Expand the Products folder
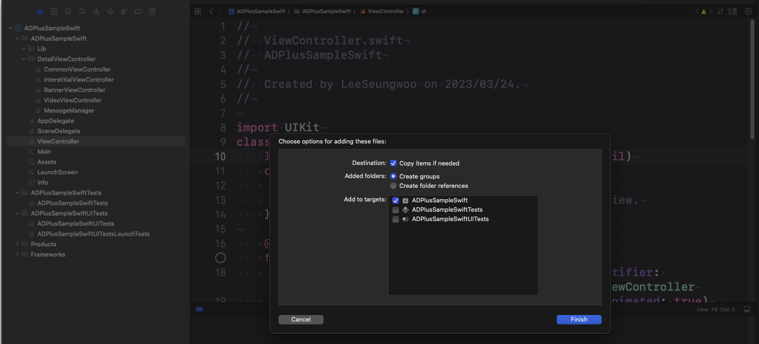The width and height of the screenshot is (759, 344). point(17,244)
